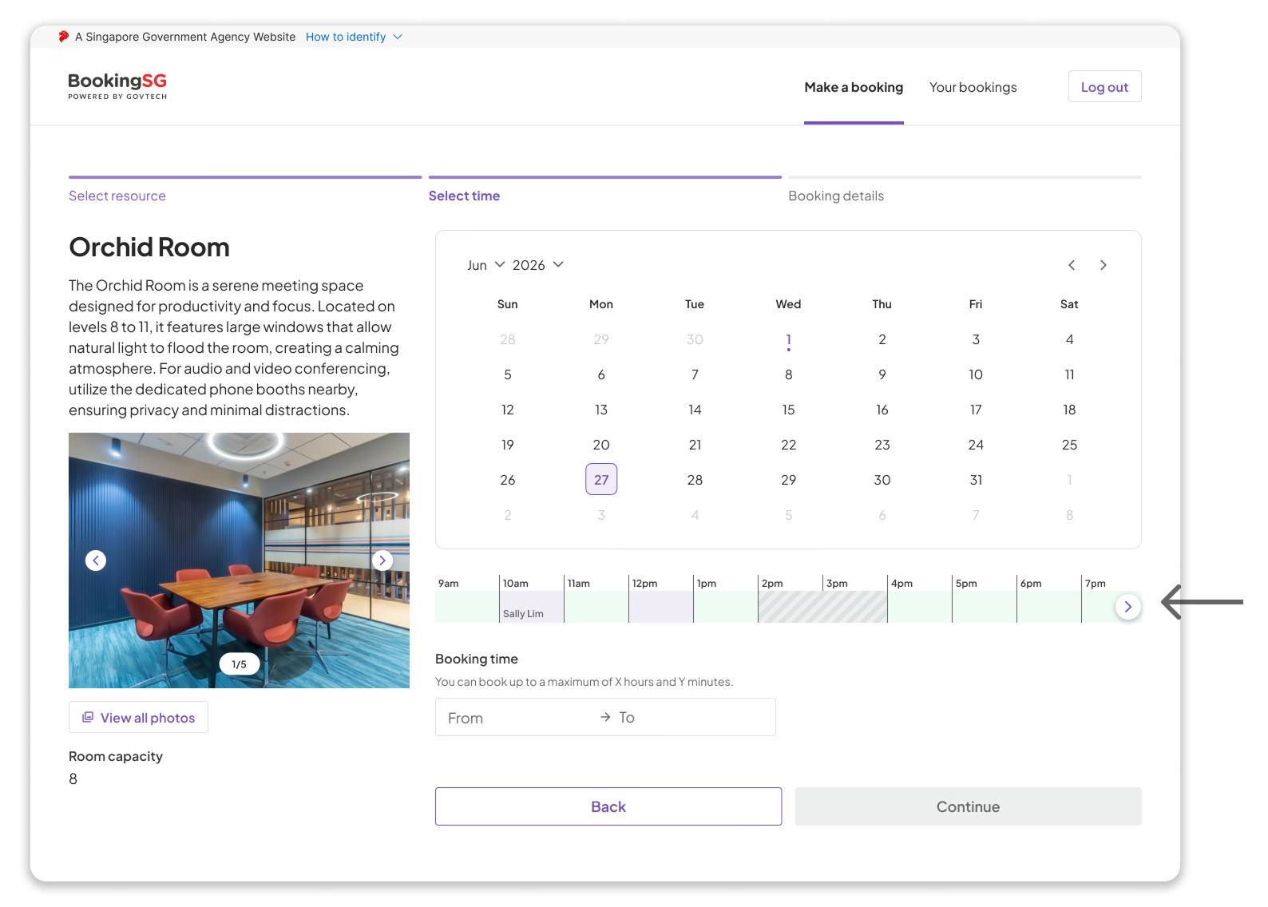The height and width of the screenshot is (907, 1268).
Task: Click Sally Lim's 10am booking slot
Action: click(x=532, y=607)
